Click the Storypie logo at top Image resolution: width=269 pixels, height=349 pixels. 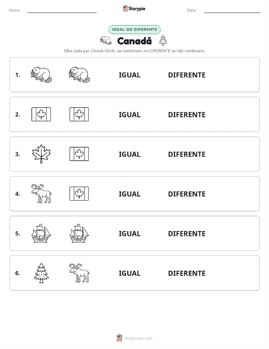click(x=134, y=9)
